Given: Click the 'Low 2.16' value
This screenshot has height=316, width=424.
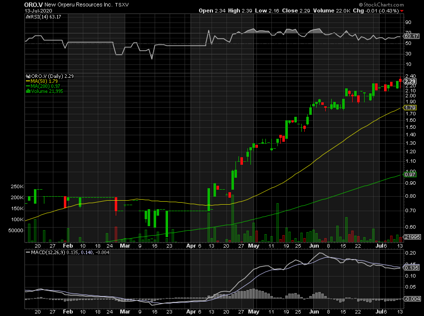Looking at the screenshot, I should pyautogui.click(x=267, y=11).
